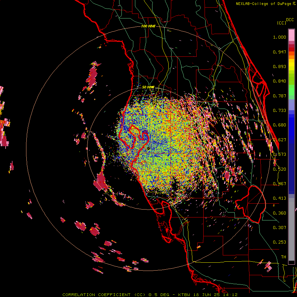Select the 0.253 scale value

pyautogui.click(x=280, y=242)
